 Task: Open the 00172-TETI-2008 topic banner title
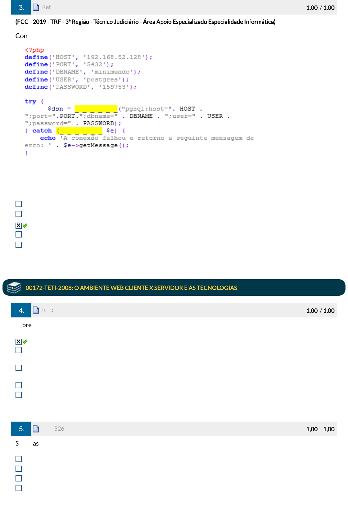[131, 288]
